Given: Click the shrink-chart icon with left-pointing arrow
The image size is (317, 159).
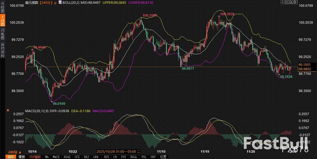Looking at the screenshot, I should [288, 2].
